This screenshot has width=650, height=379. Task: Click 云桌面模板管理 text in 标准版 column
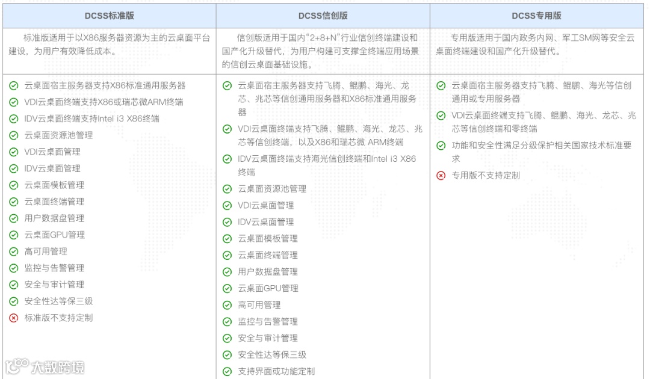tap(54, 185)
